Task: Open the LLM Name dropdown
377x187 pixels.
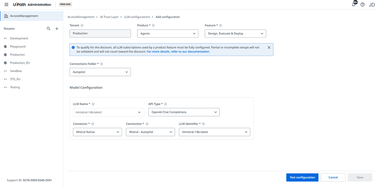Action: pyautogui.click(x=108, y=112)
